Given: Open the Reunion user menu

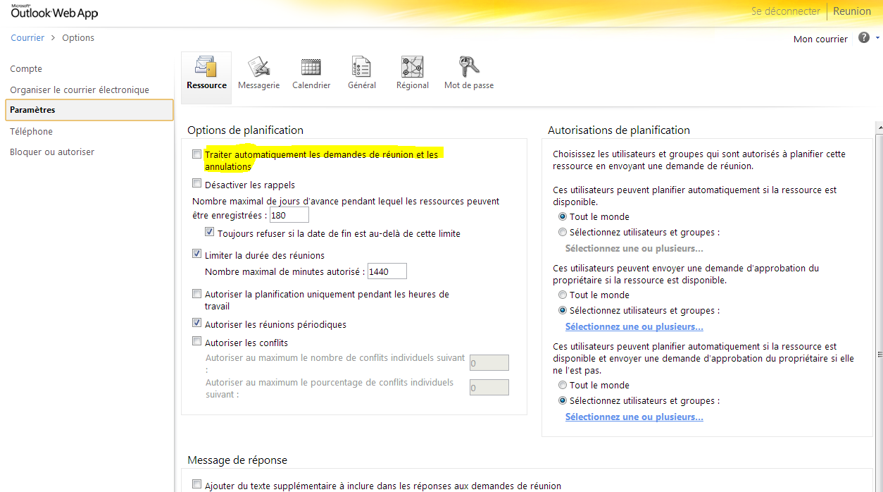Looking at the screenshot, I should coord(852,11).
